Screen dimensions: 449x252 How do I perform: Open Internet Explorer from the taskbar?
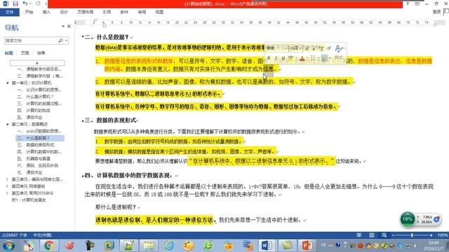click(168, 246)
